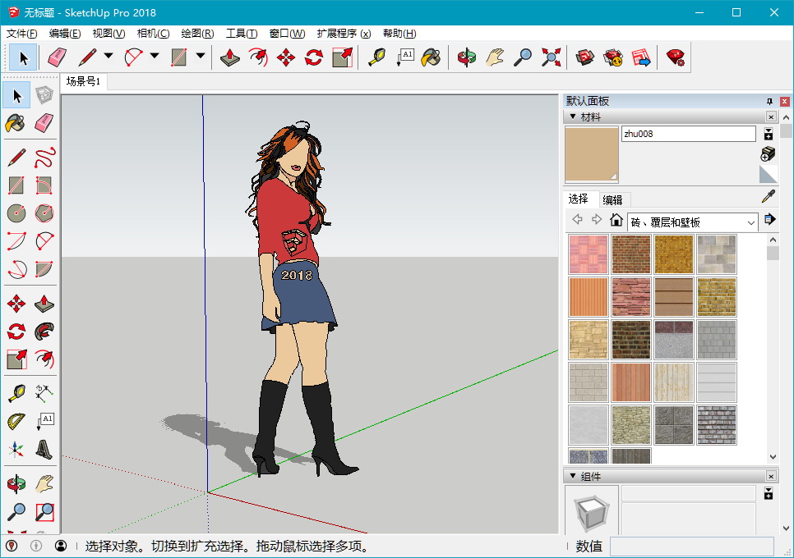Image resolution: width=794 pixels, height=558 pixels.
Task: Go back in material library
Action: tap(577, 219)
